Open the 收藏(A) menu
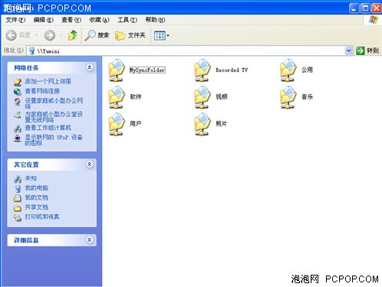Viewport: 382px width, 287px height. 99,20
